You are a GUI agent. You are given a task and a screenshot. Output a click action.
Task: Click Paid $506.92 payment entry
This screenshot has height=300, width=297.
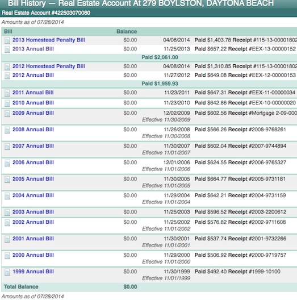(240, 255)
